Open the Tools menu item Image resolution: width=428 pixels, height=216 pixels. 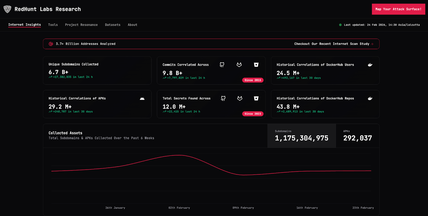click(x=53, y=25)
